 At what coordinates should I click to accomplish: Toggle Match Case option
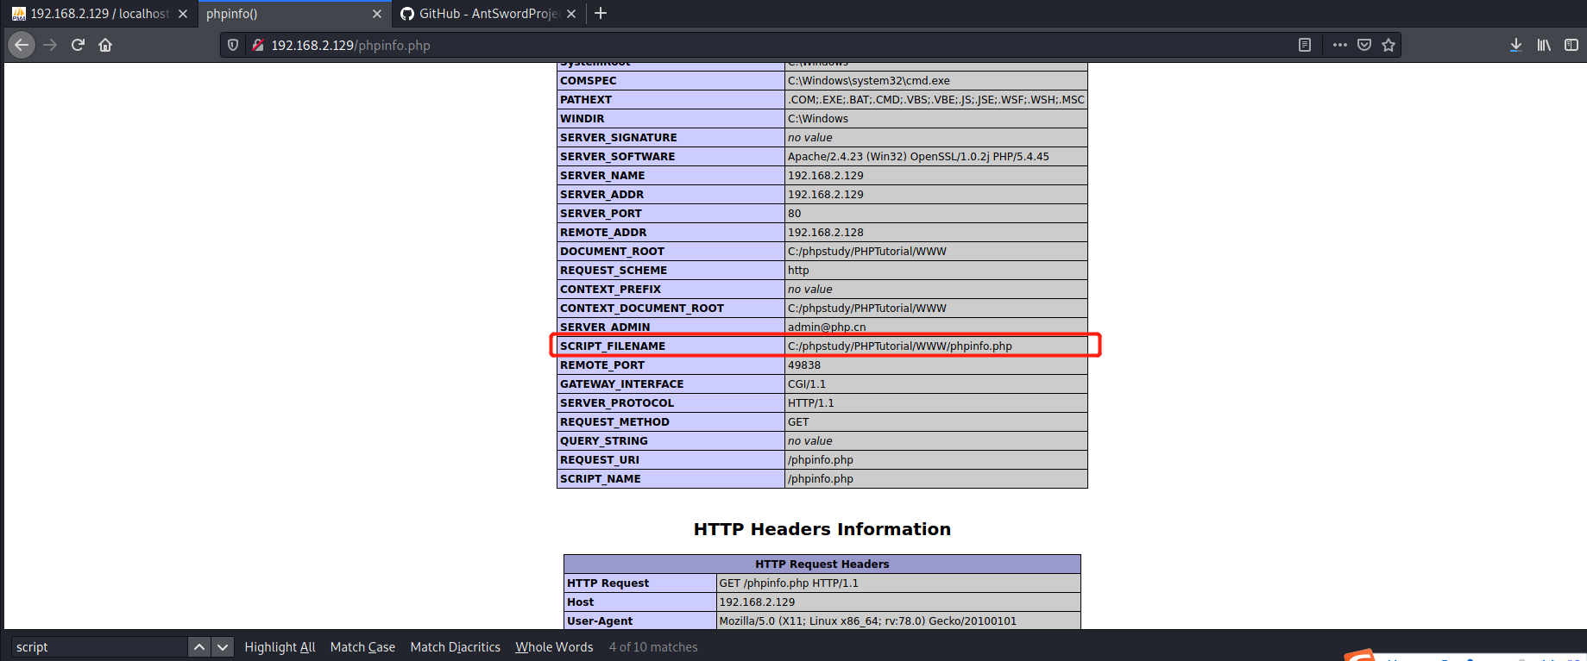tap(362, 647)
